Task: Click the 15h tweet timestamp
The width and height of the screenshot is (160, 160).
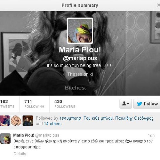Action: click(151, 135)
